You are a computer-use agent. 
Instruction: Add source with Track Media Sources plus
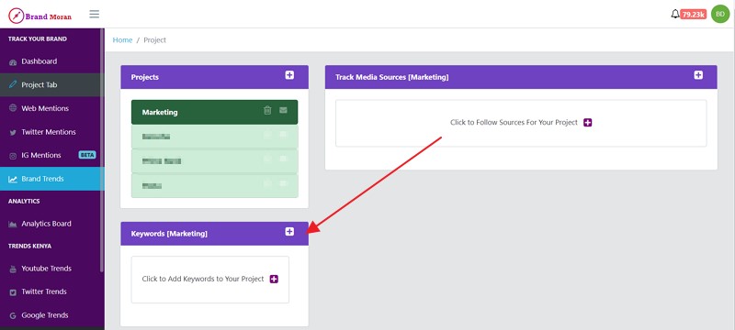click(x=698, y=75)
